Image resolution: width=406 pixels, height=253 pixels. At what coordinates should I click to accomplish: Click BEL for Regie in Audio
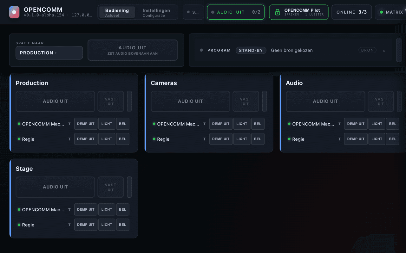click(x=393, y=139)
